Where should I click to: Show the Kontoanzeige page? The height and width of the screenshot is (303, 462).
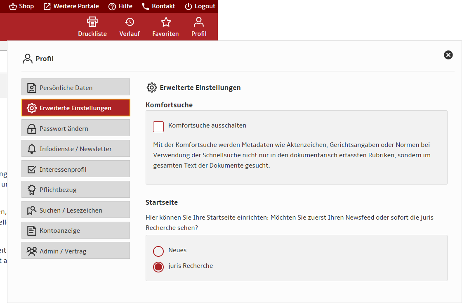click(75, 230)
